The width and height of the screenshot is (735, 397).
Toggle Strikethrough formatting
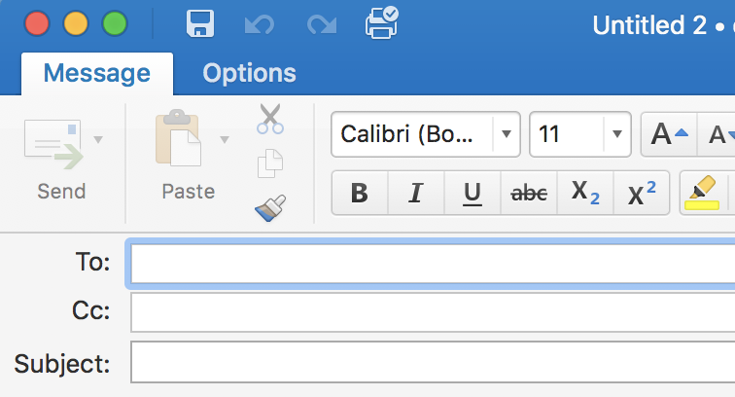529,193
